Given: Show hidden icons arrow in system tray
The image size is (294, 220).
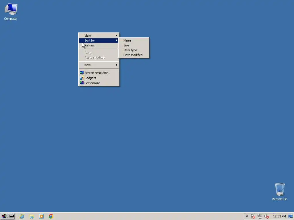Looking at the screenshot, I should (247, 216).
